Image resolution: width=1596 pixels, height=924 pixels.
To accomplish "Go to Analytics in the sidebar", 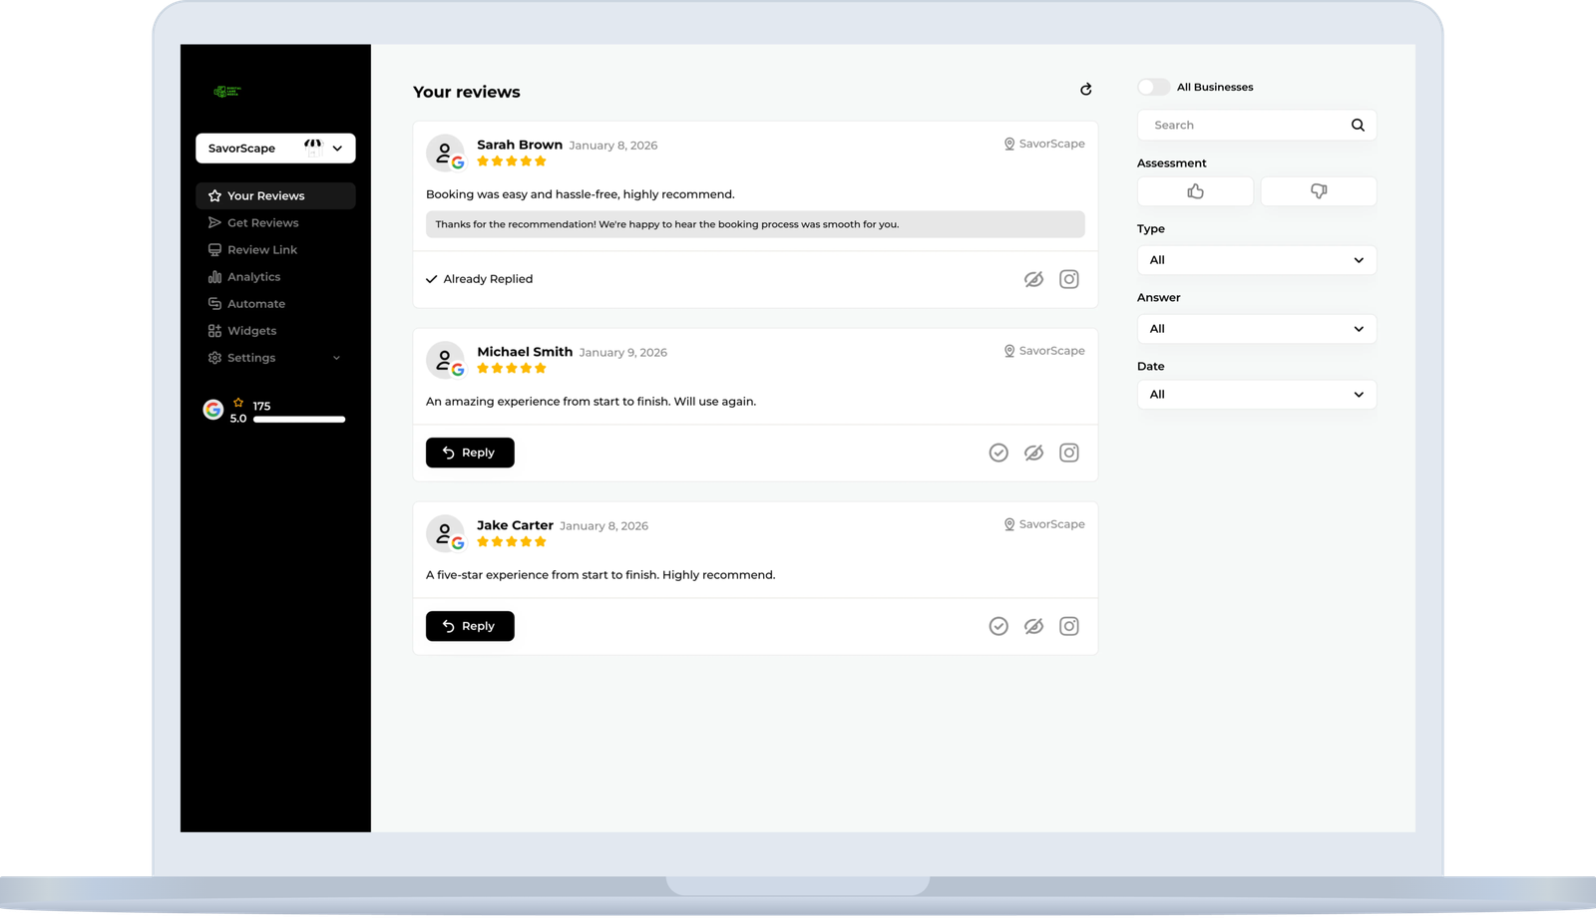I will coord(253,277).
